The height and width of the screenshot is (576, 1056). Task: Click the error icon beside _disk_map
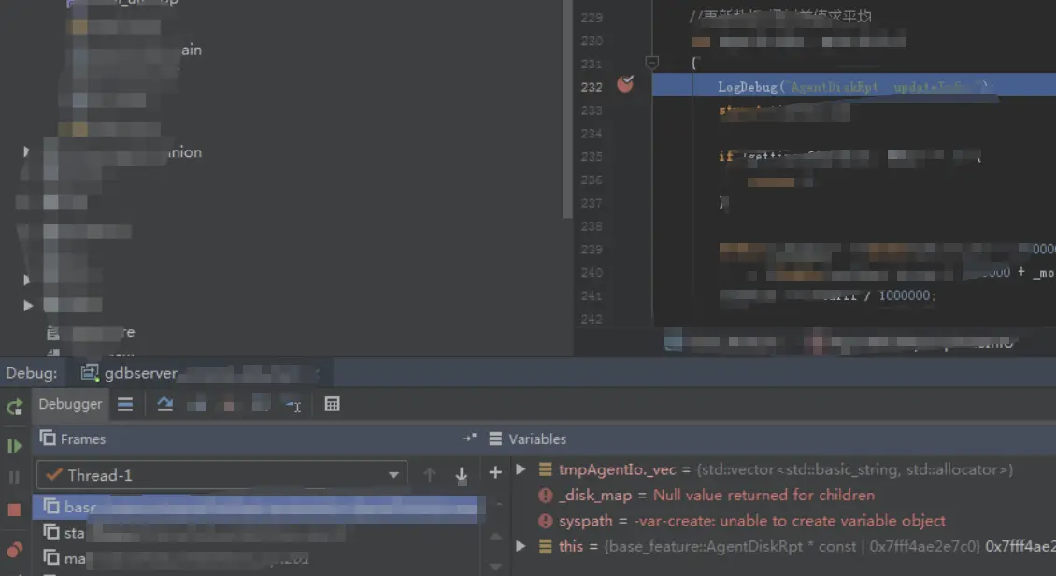[x=546, y=496]
